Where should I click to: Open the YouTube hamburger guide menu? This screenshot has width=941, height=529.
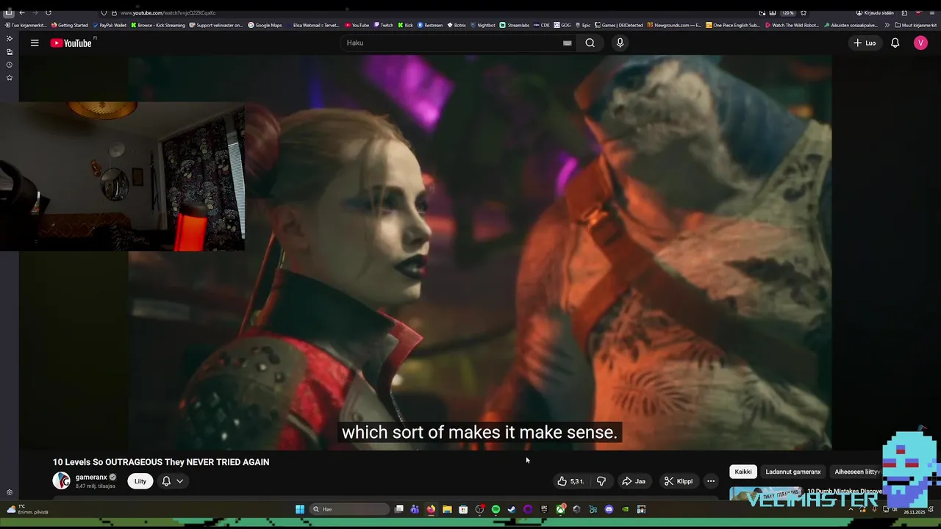click(35, 43)
